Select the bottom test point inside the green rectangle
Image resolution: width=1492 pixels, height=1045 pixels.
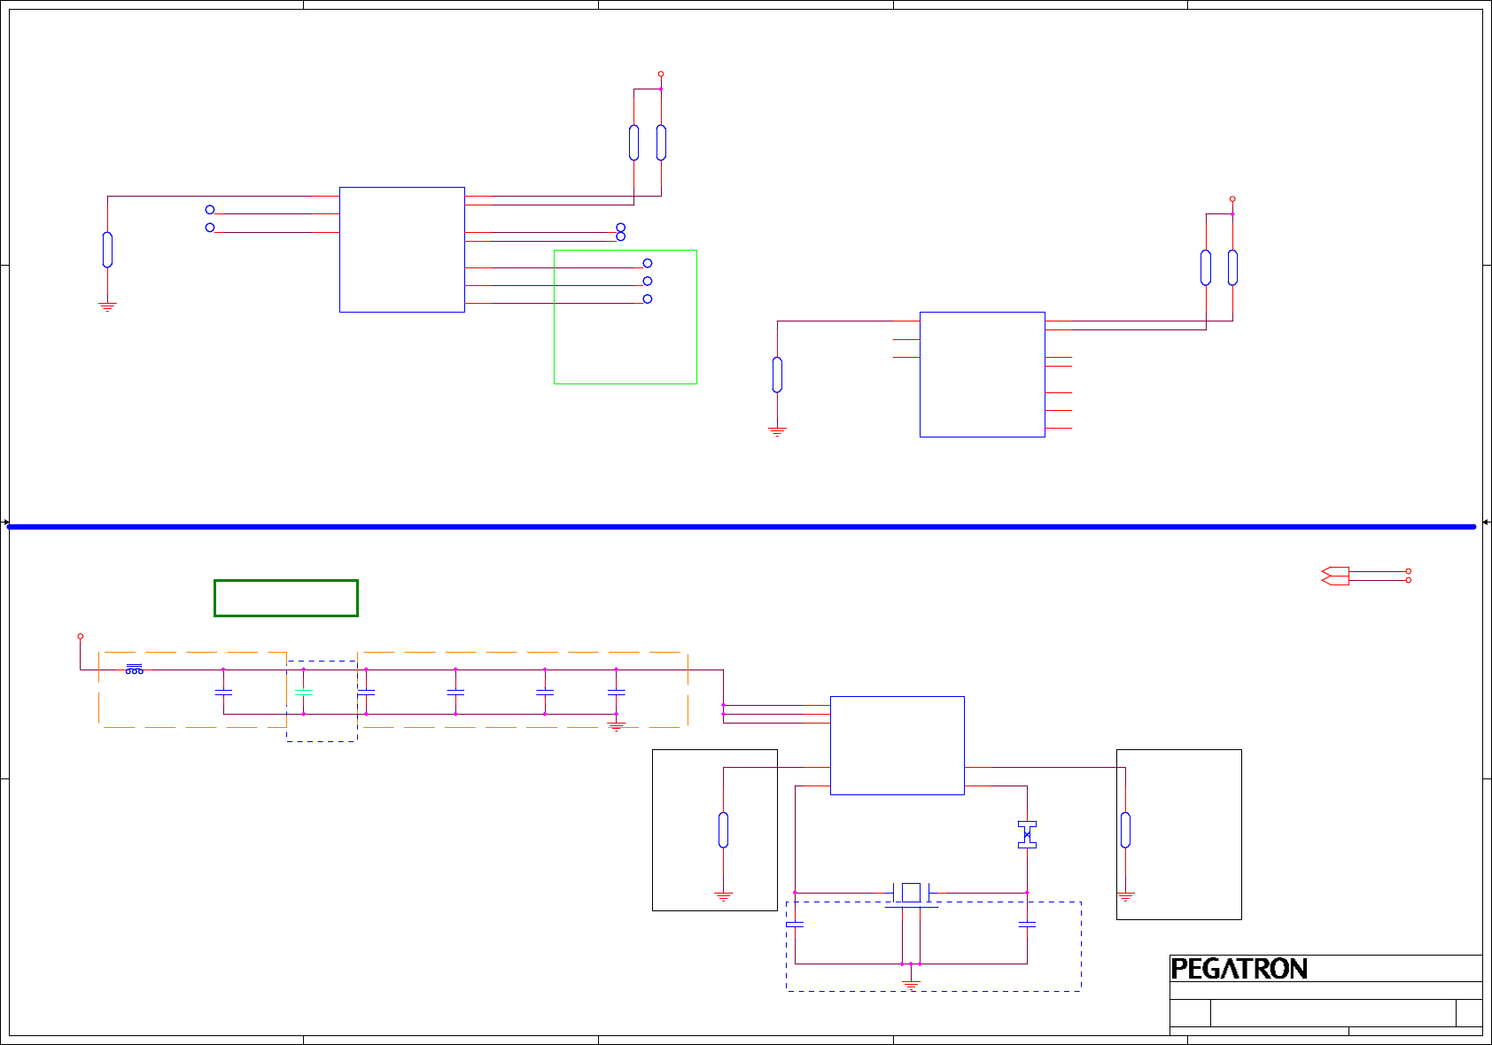pos(648,298)
